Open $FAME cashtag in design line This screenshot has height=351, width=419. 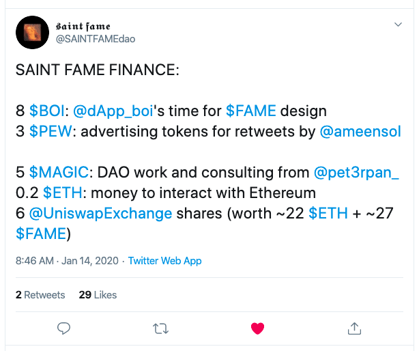click(x=251, y=111)
